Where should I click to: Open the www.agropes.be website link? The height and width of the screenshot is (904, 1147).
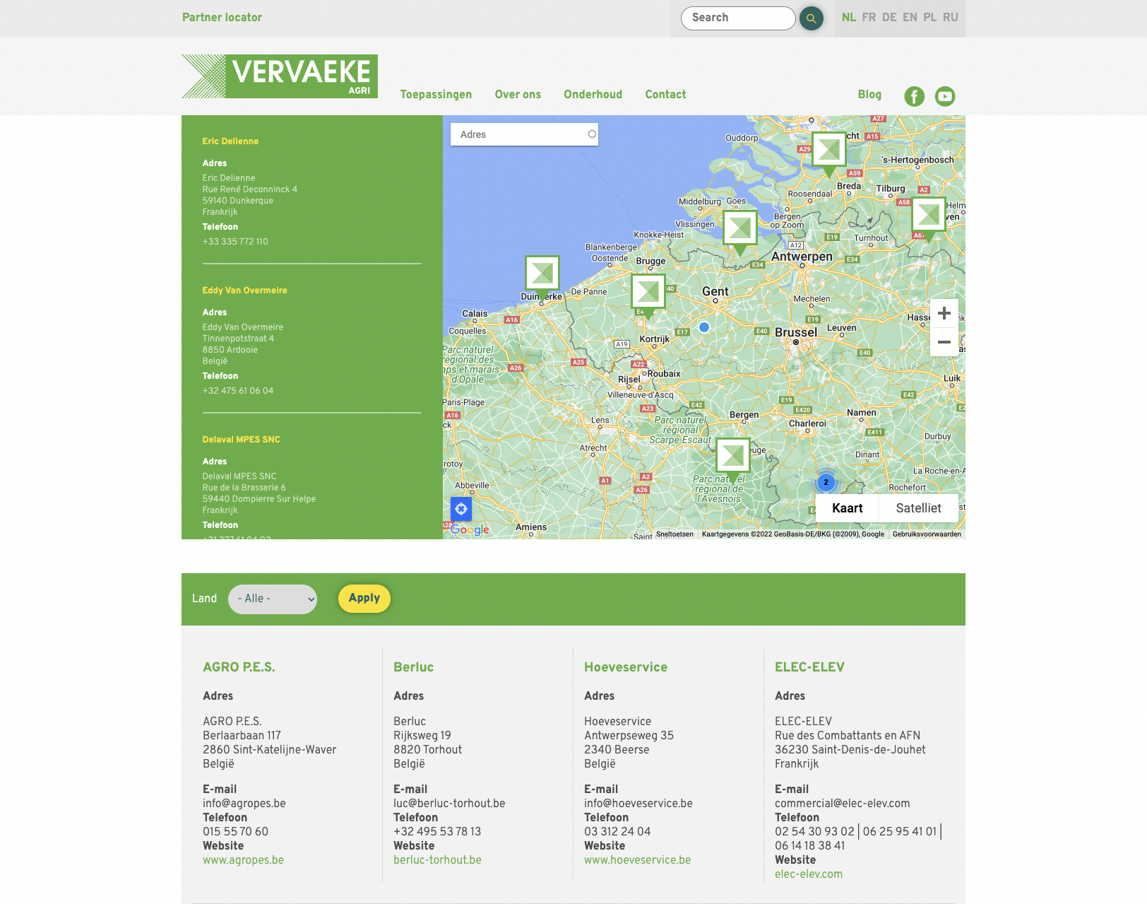[x=243, y=860]
